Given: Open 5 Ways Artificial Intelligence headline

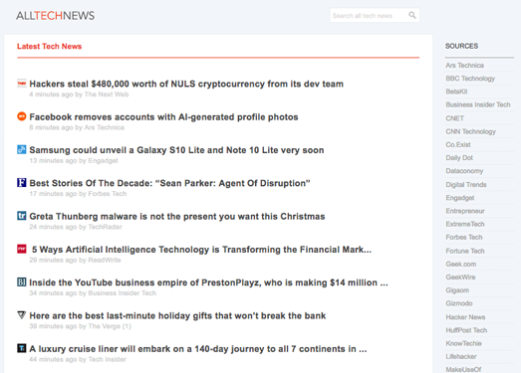Looking at the screenshot, I should click(201, 250).
